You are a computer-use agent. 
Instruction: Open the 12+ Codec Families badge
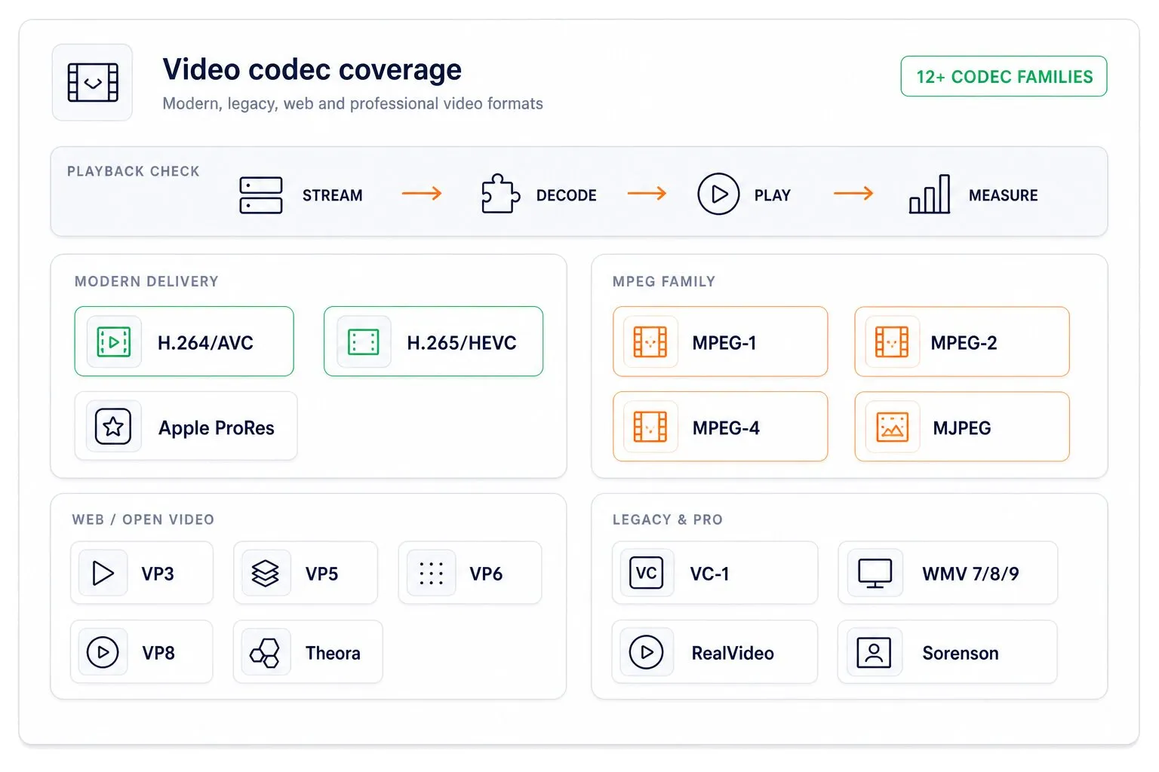[x=1004, y=76]
